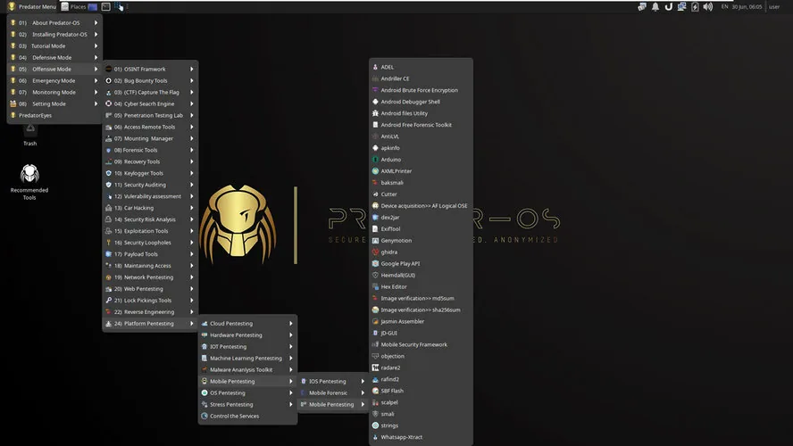Open the network connection tray icon
This screenshot has height=446, width=793.
[x=681, y=6]
